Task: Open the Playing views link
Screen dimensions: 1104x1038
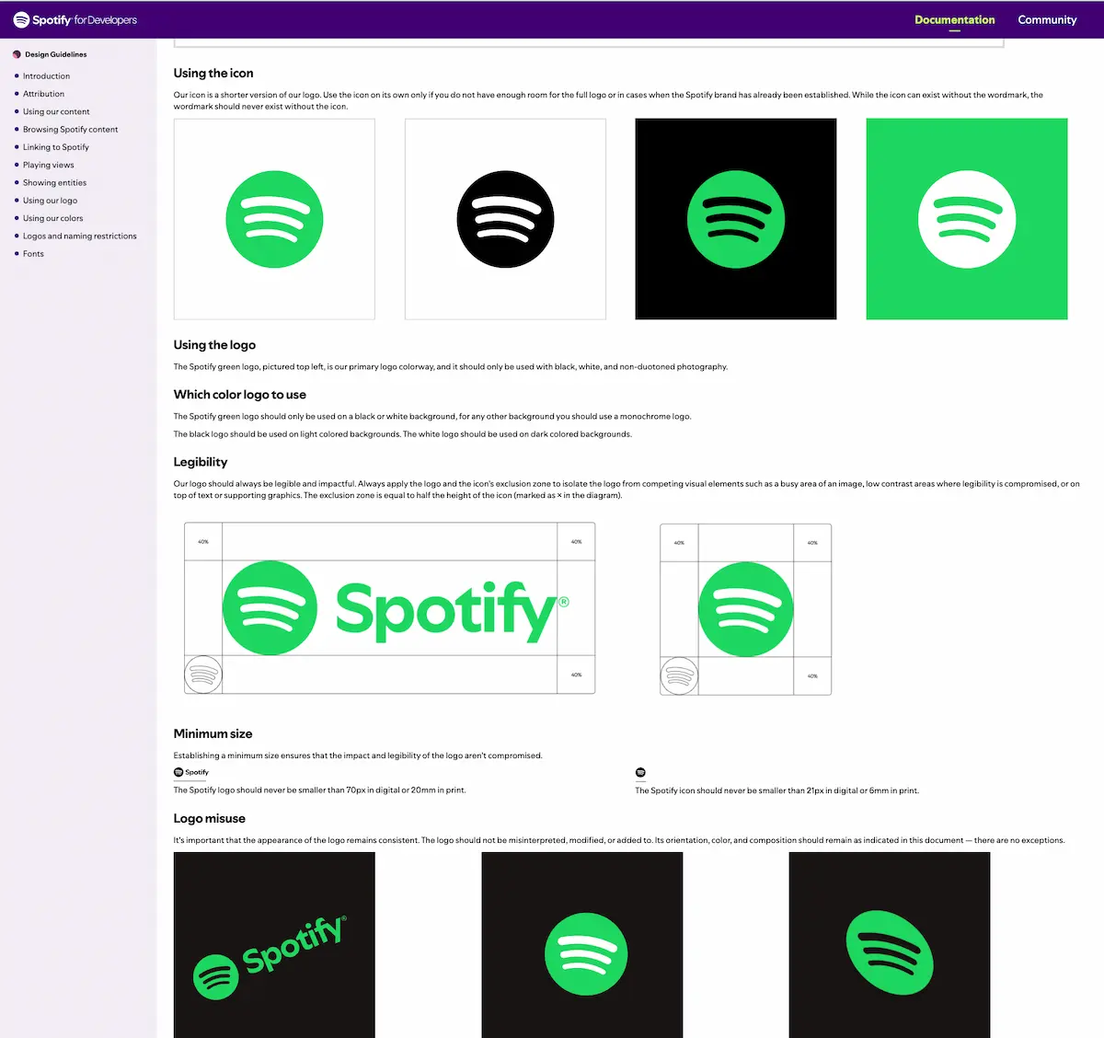Action: [x=48, y=165]
